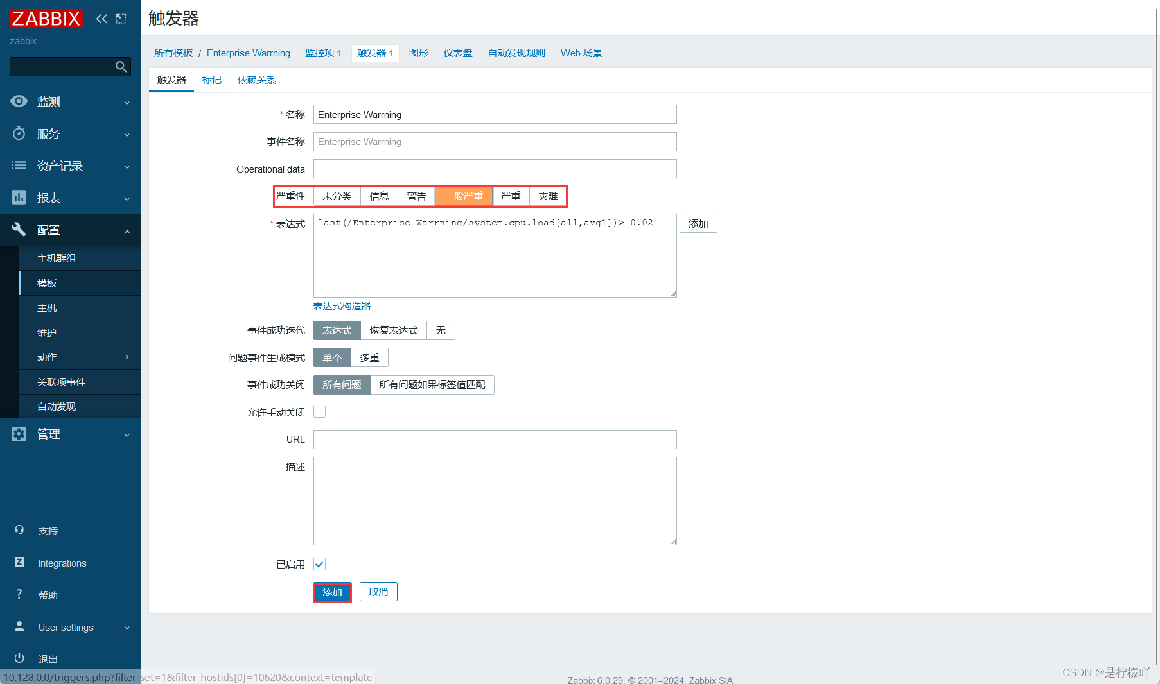The width and height of the screenshot is (1160, 684).
Task: Click the Operational data field
Action: [495, 169]
